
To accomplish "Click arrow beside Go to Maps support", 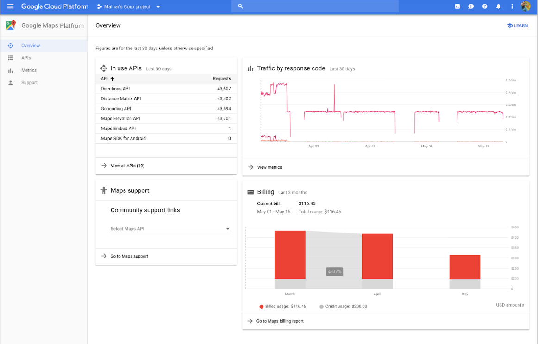I will coord(104,256).
